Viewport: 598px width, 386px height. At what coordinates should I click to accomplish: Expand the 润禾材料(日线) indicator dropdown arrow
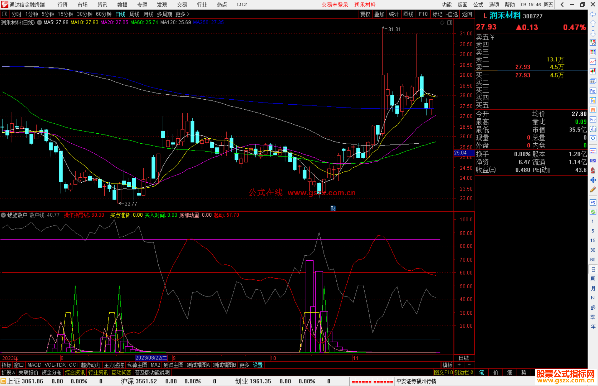pyautogui.click(x=40, y=23)
